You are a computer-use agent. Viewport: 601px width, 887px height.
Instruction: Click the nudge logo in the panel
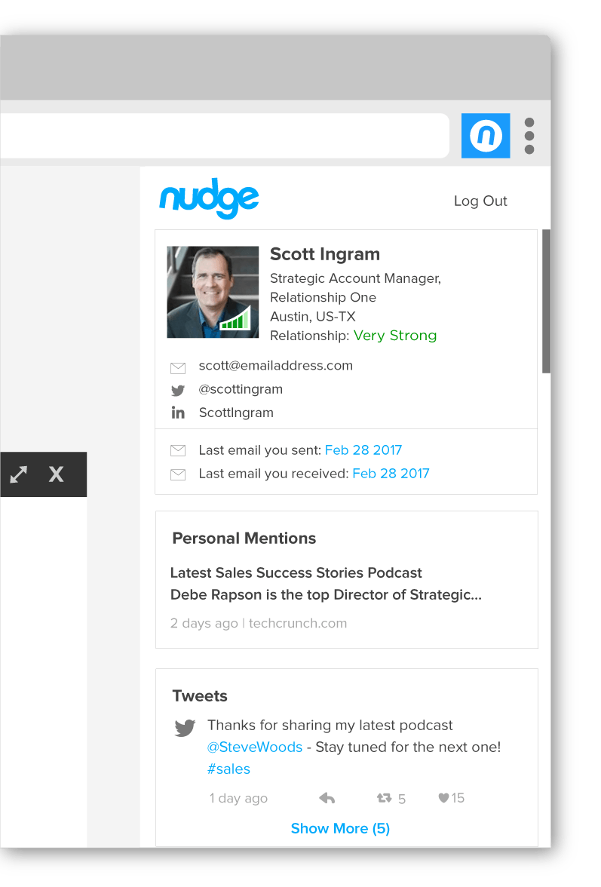point(209,200)
